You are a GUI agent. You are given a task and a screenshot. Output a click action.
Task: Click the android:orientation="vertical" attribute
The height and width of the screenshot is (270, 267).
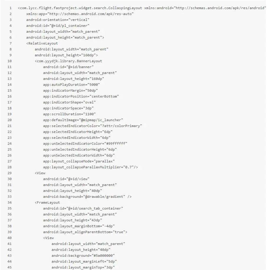pos(58,20)
